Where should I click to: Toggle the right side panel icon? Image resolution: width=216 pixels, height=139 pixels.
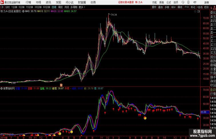click(x=199, y=11)
